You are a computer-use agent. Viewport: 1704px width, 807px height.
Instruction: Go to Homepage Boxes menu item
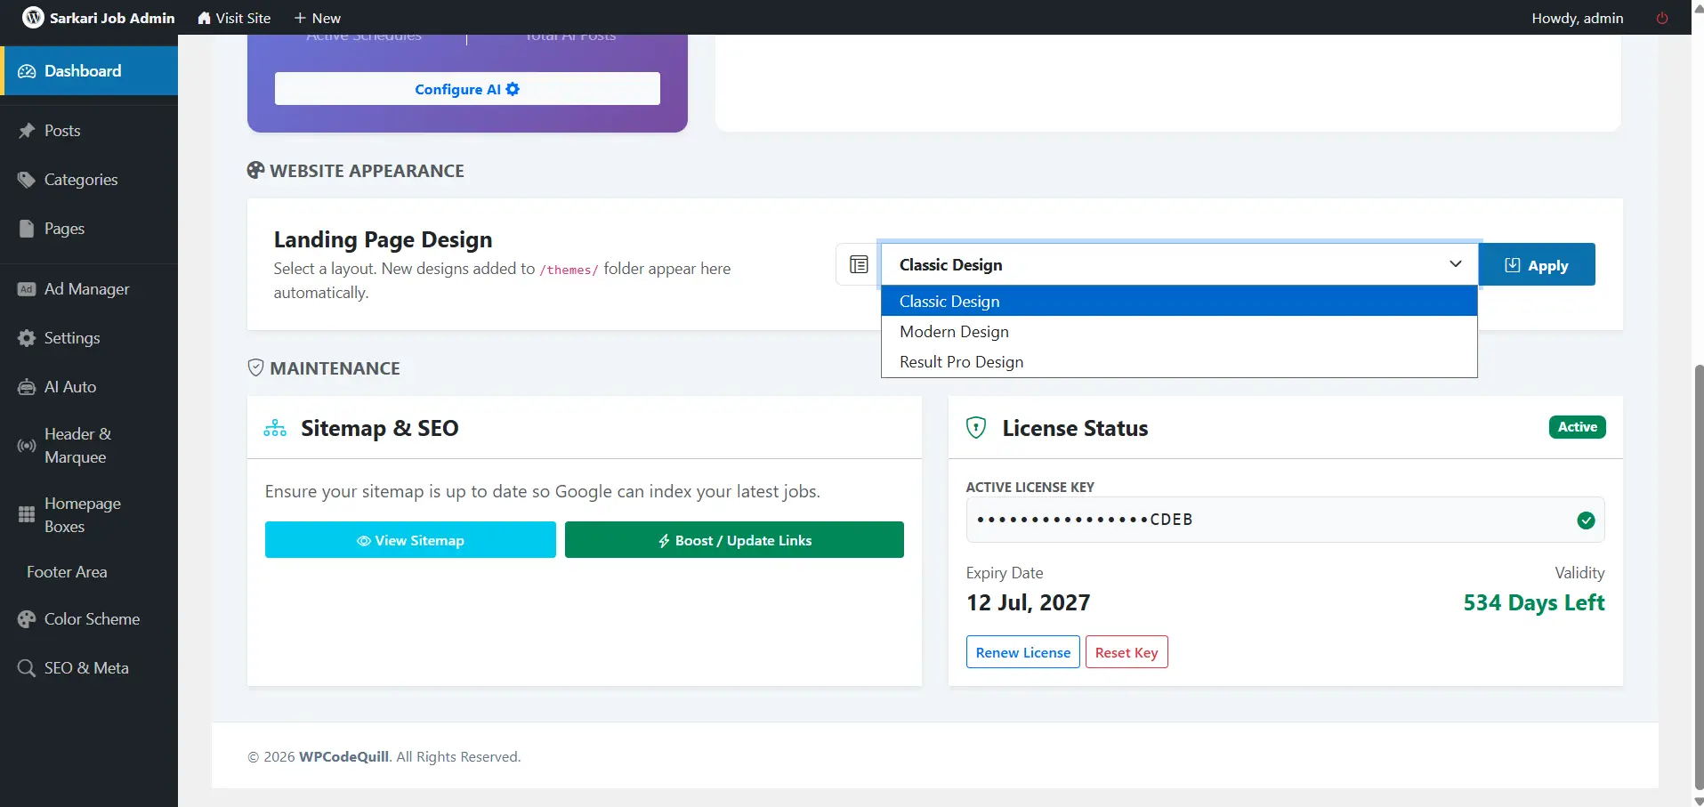coord(82,514)
